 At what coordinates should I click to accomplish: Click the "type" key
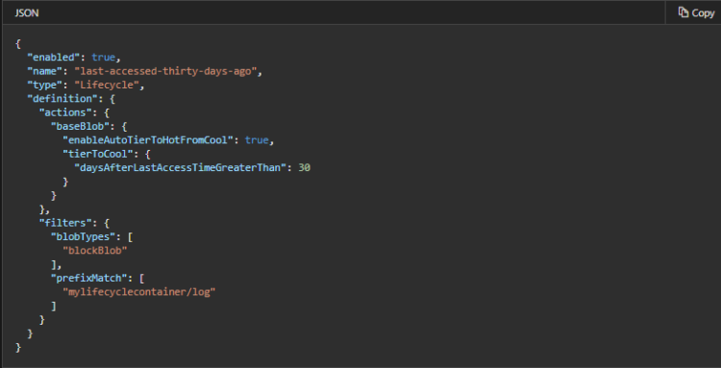click(44, 85)
